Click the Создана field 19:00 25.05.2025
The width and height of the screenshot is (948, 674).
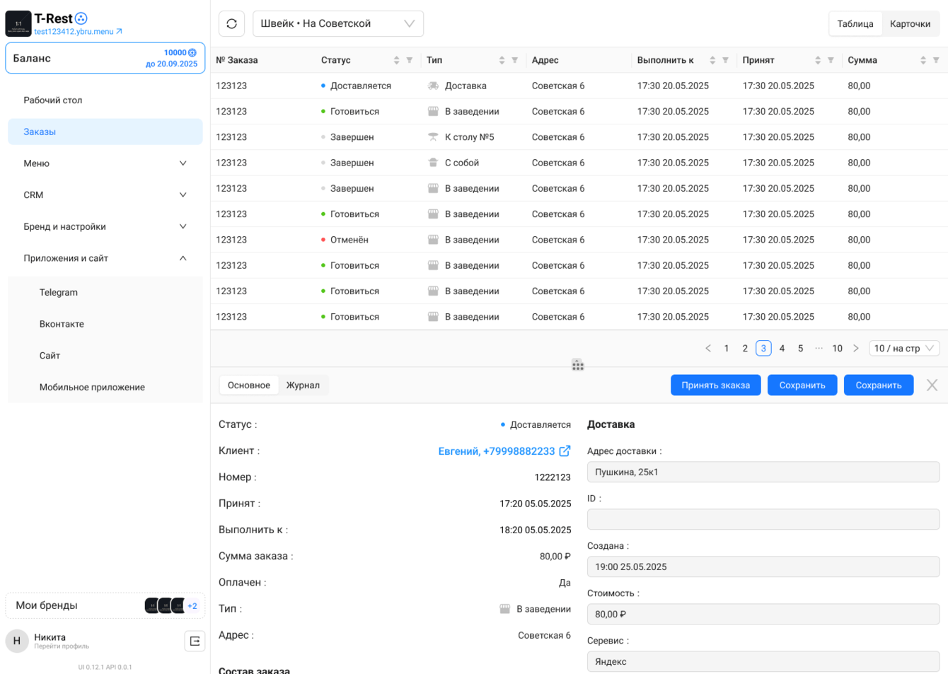[763, 566]
